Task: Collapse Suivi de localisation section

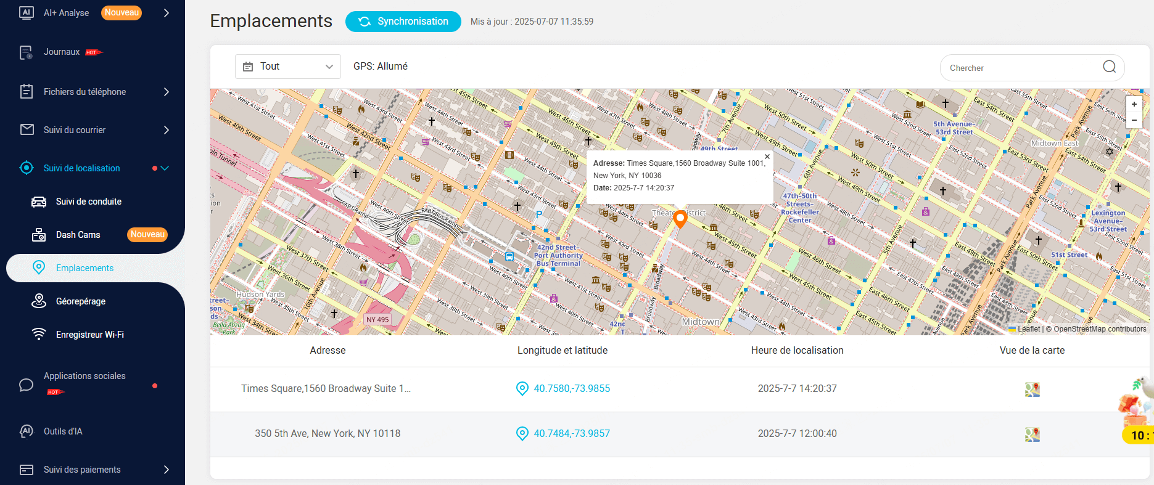Action: click(x=165, y=168)
